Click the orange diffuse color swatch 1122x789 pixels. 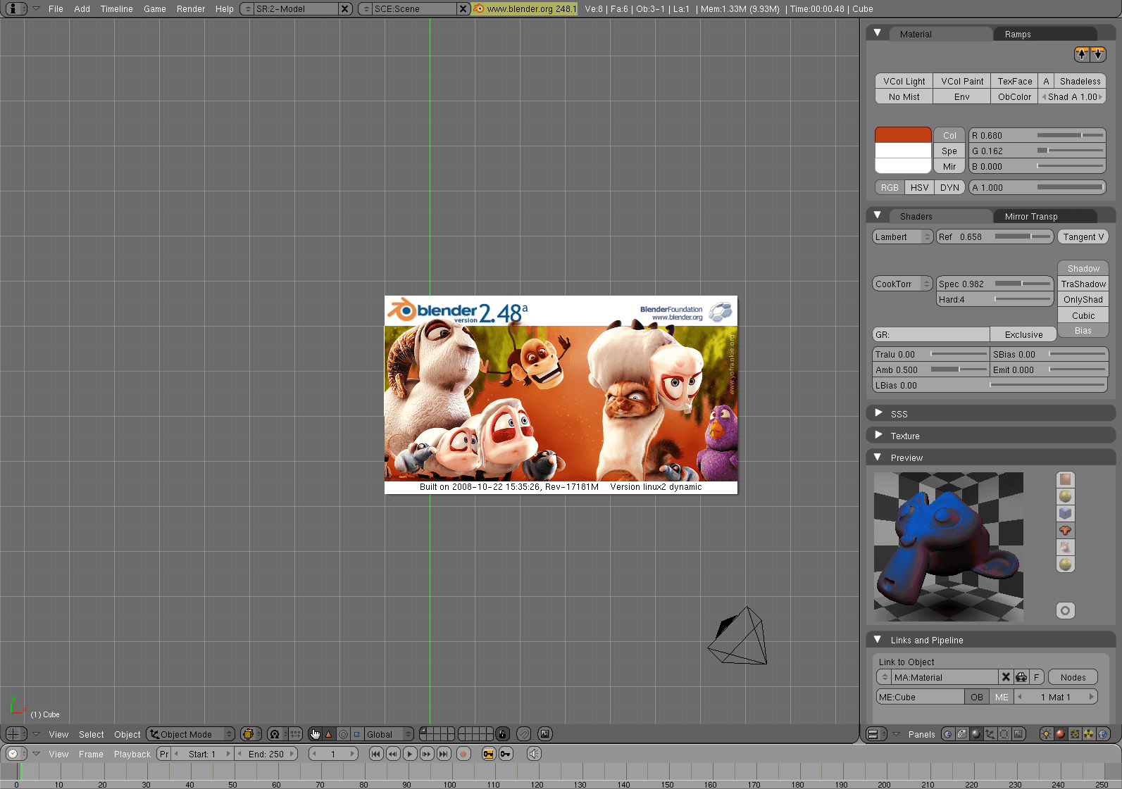point(903,135)
